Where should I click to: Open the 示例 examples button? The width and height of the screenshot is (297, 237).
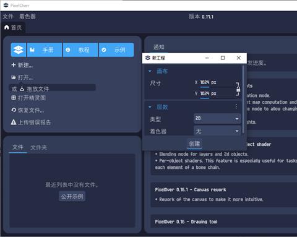pyautogui.click(x=116, y=50)
